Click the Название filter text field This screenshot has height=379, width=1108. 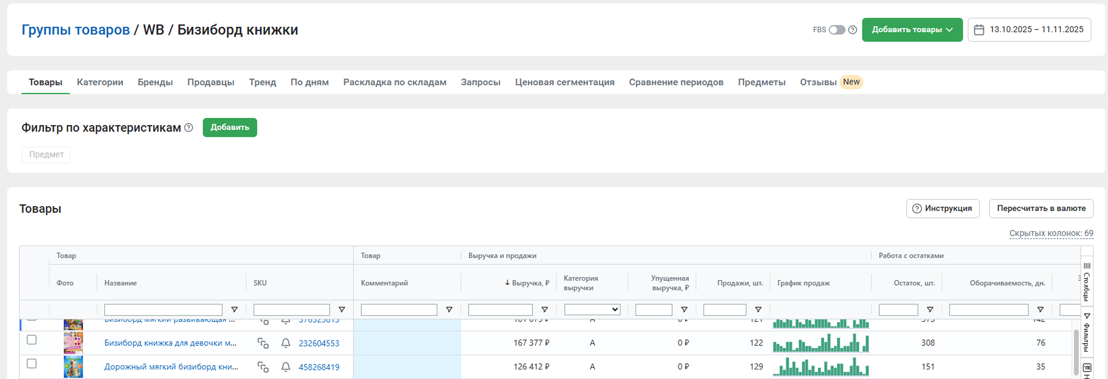[163, 309]
